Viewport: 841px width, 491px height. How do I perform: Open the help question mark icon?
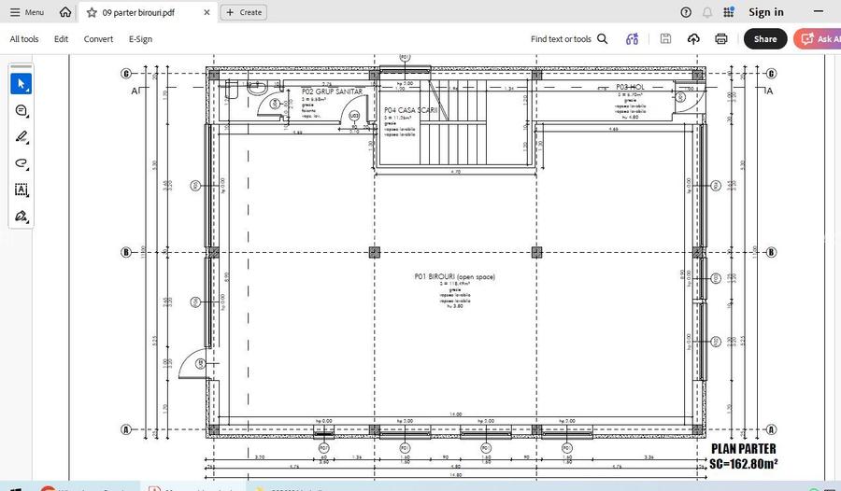[686, 12]
